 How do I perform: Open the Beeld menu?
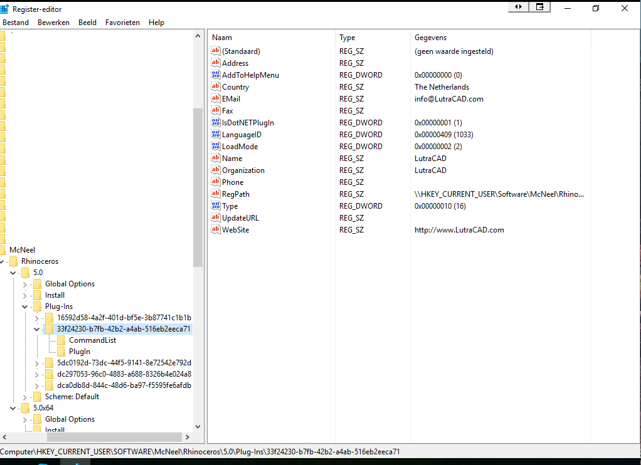(87, 23)
